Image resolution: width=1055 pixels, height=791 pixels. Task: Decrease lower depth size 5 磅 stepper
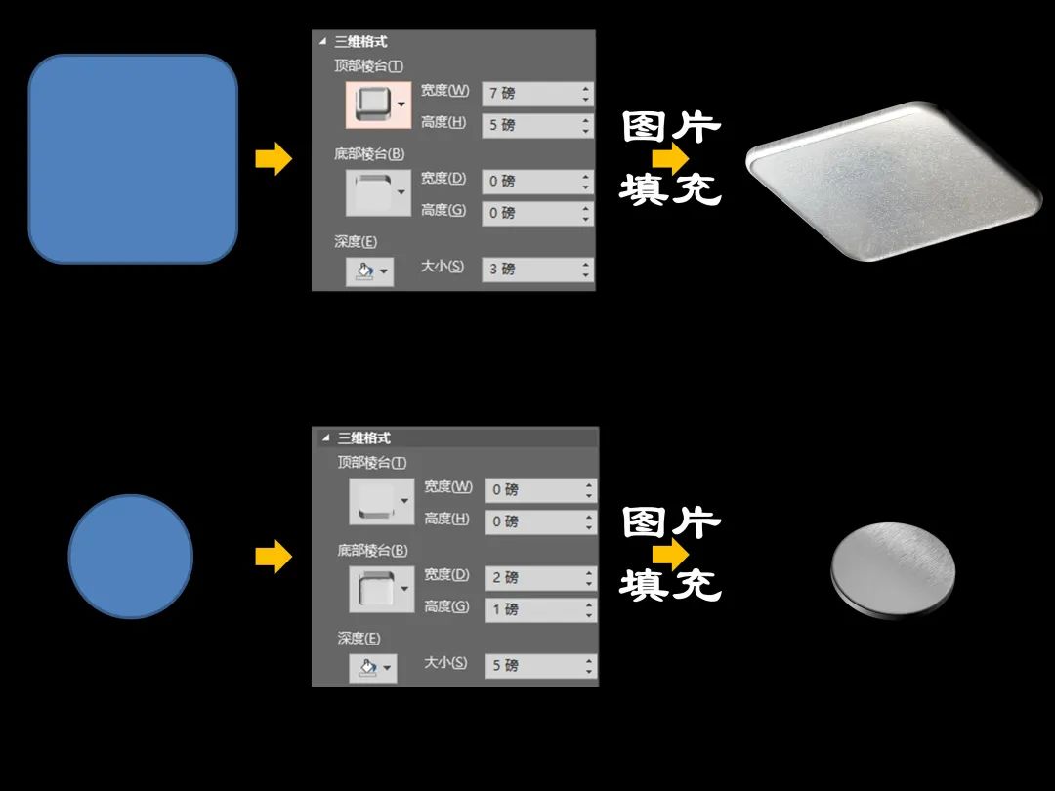[589, 671]
